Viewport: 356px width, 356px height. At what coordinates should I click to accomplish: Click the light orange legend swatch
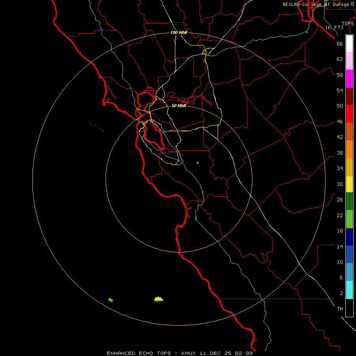point(349,150)
